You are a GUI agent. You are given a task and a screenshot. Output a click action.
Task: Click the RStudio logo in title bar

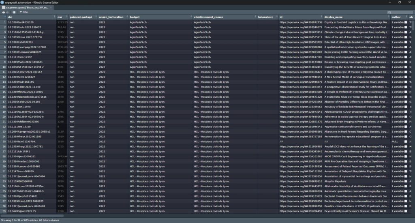point(3,2)
